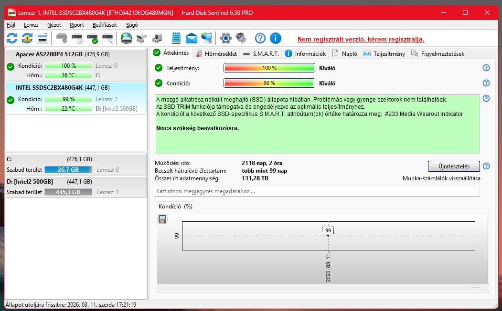This screenshot has height=311, width=502.
Task: Click help icon beside the green status text
Action: tap(486, 98)
